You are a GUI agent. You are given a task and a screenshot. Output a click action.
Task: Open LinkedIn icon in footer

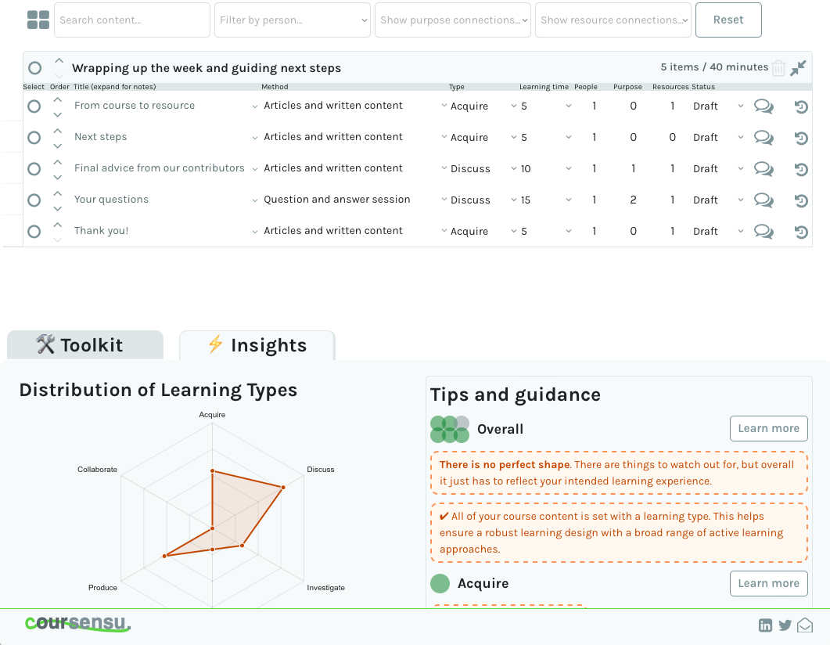pyautogui.click(x=765, y=625)
